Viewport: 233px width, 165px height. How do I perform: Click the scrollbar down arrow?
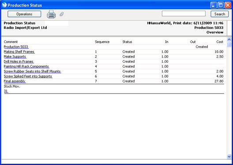point(229,156)
